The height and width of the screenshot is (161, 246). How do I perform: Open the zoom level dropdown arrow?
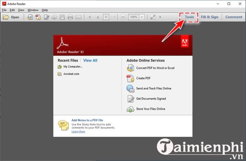(x=142, y=17)
